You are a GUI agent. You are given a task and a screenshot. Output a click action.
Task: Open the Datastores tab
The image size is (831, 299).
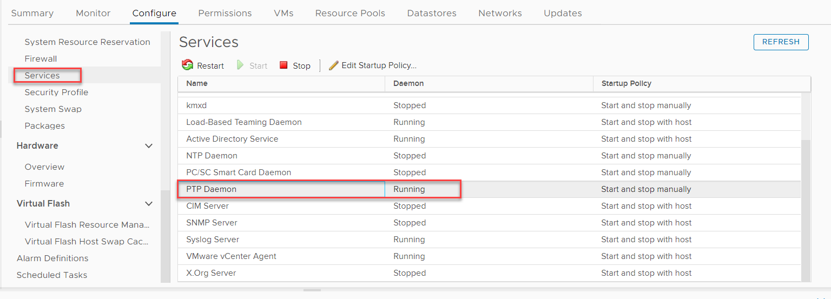432,13
